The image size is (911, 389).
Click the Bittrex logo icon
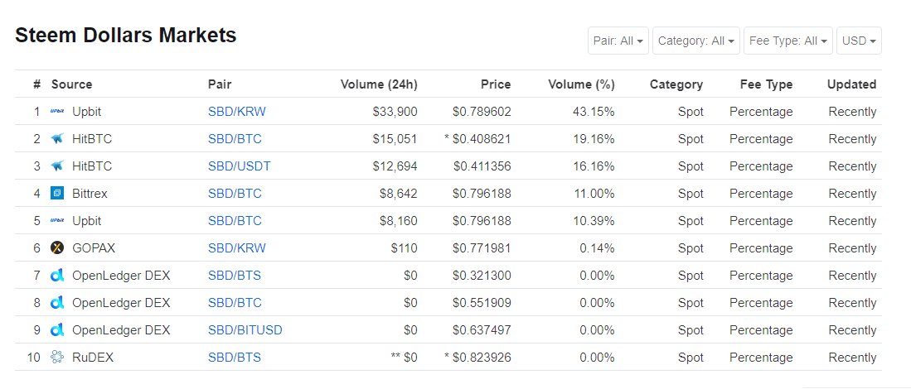[57, 193]
